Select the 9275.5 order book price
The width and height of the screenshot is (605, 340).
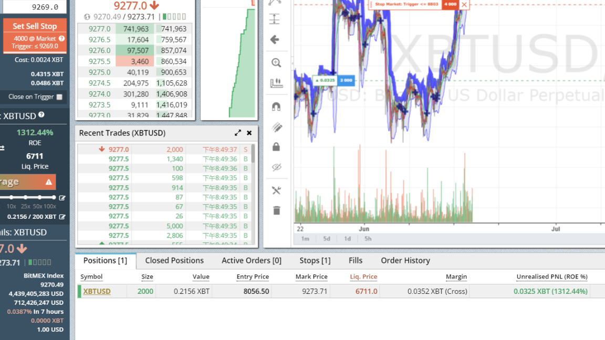(100, 61)
